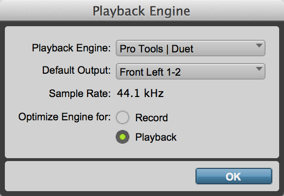Click empty space beside the OK button
Screen dimensions: 284x196
tap(100, 176)
